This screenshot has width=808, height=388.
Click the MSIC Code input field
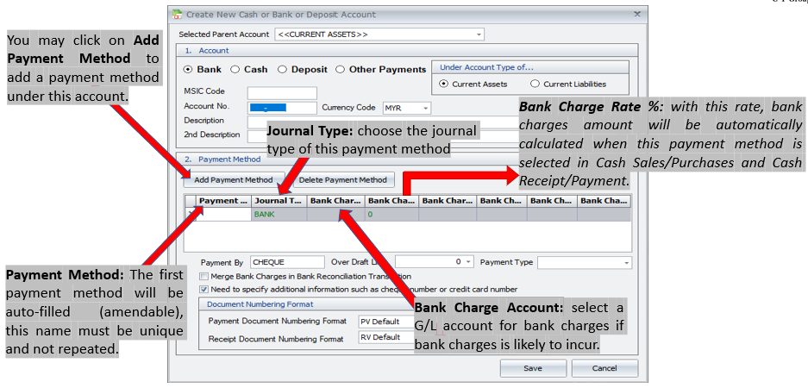pos(282,93)
